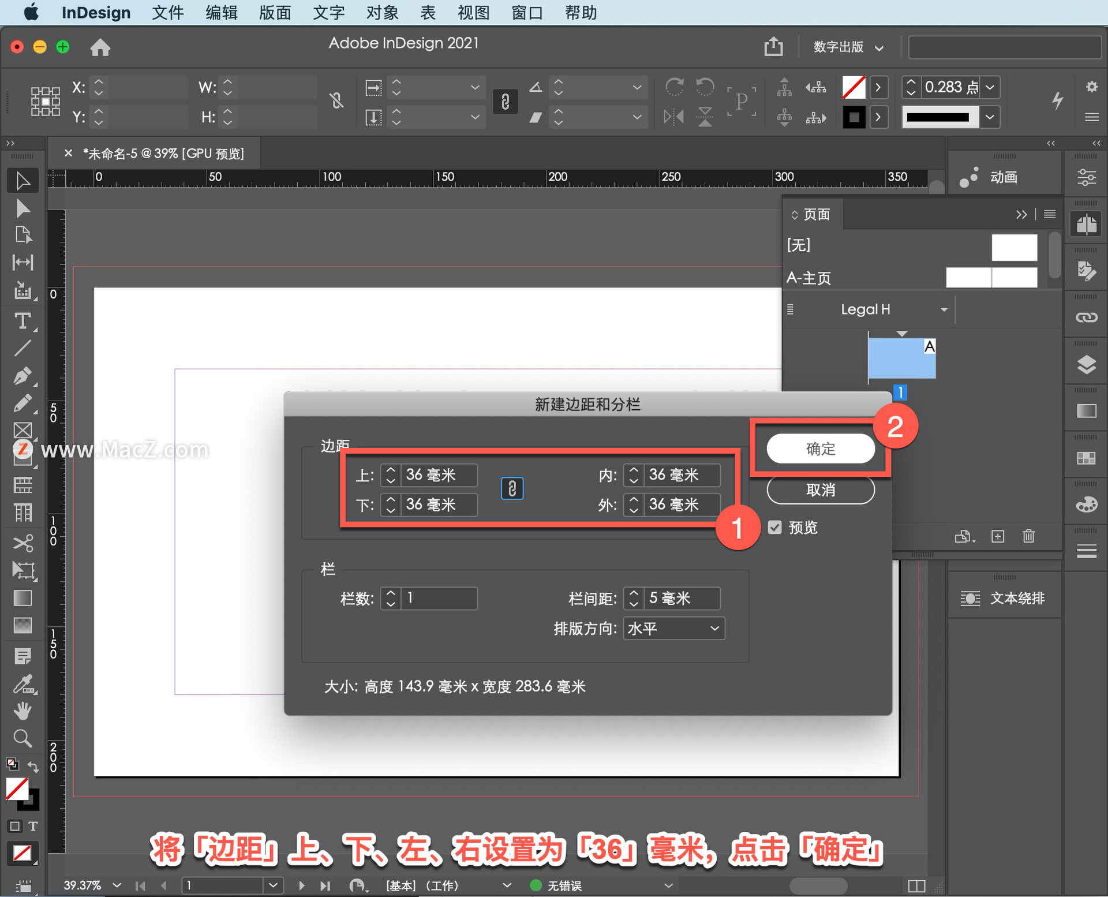Click the Text Wrap panel icon
The image size is (1108, 897).
click(970, 599)
